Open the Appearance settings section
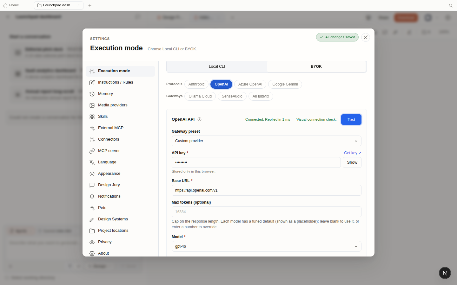Image resolution: width=457 pixels, height=285 pixels. click(121, 174)
